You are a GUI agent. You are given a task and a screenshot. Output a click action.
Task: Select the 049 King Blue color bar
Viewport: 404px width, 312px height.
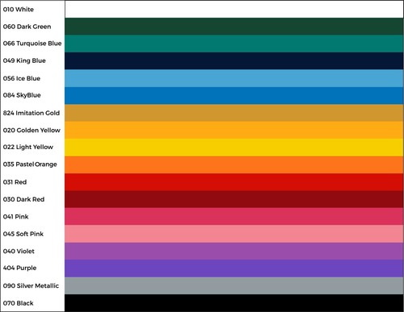234,60
